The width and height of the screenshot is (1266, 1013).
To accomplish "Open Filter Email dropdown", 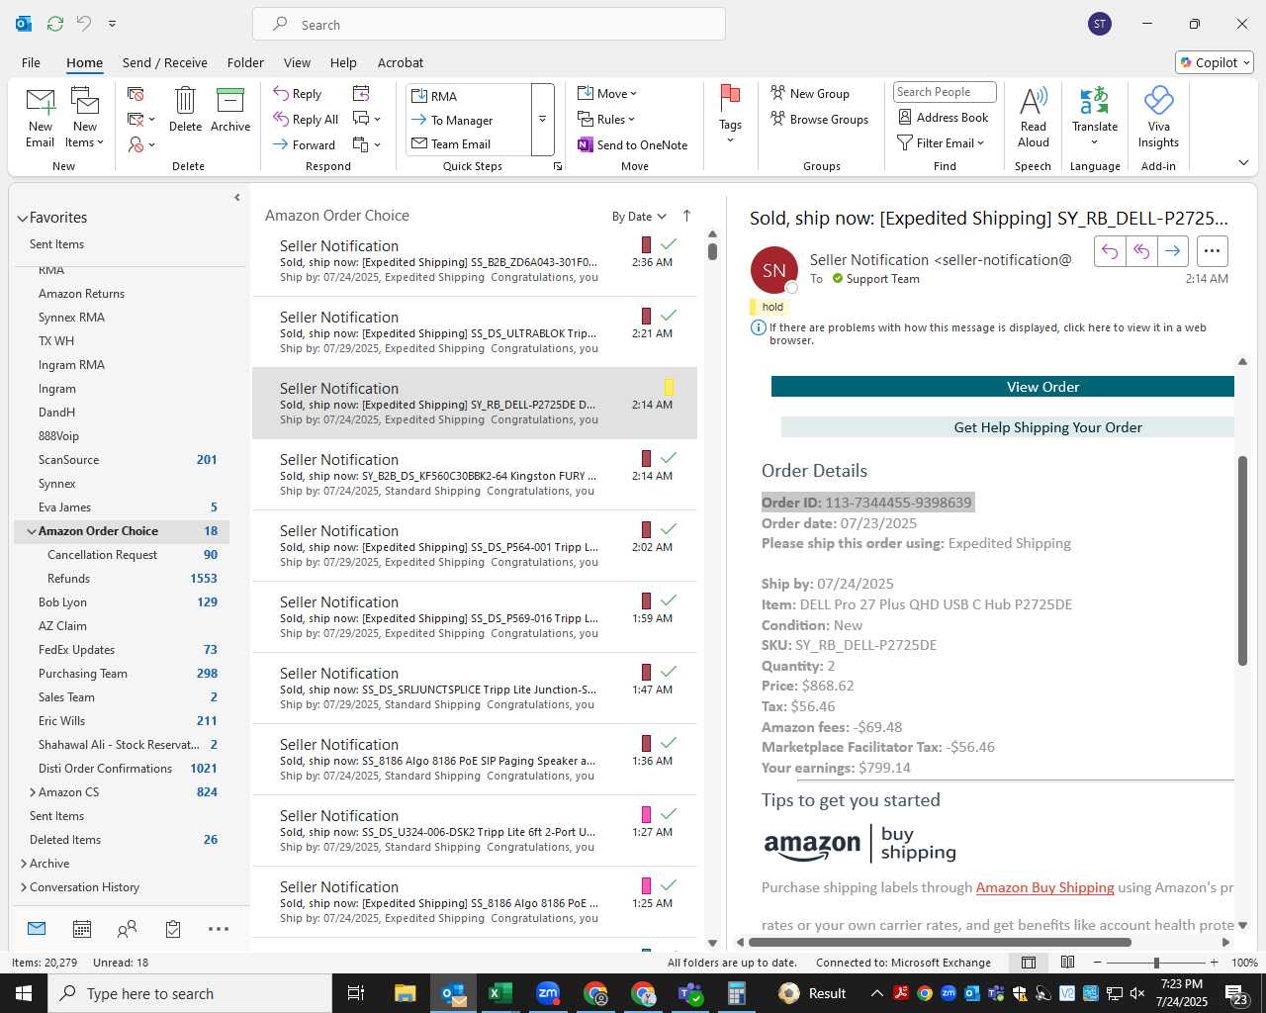I will [x=941, y=143].
